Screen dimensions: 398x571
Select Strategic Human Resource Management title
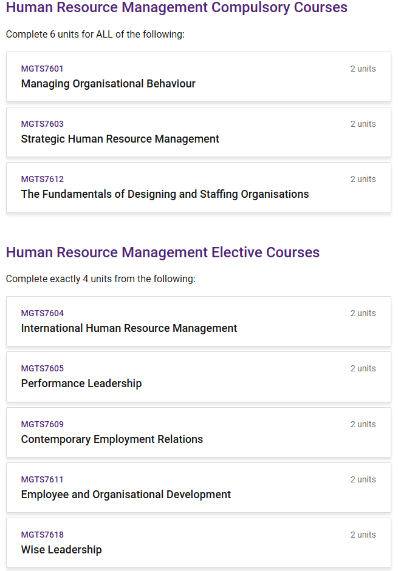(120, 139)
